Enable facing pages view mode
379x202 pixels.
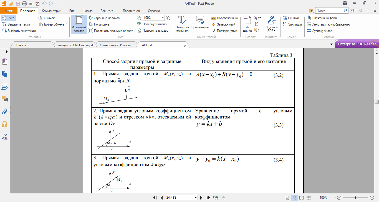(x=301, y=198)
